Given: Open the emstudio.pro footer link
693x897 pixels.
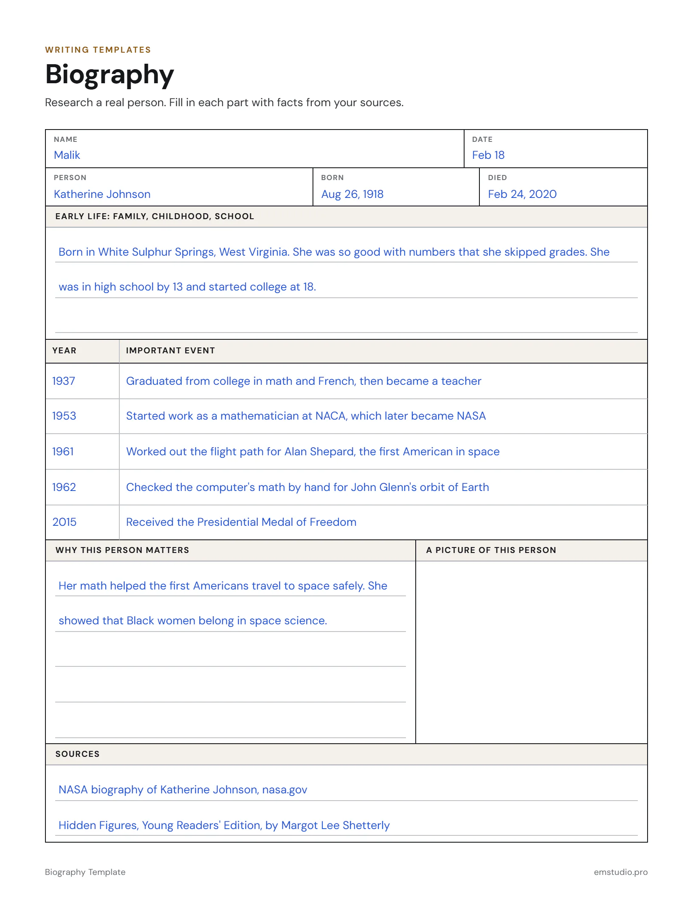Looking at the screenshot, I should [x=620, y=872].
